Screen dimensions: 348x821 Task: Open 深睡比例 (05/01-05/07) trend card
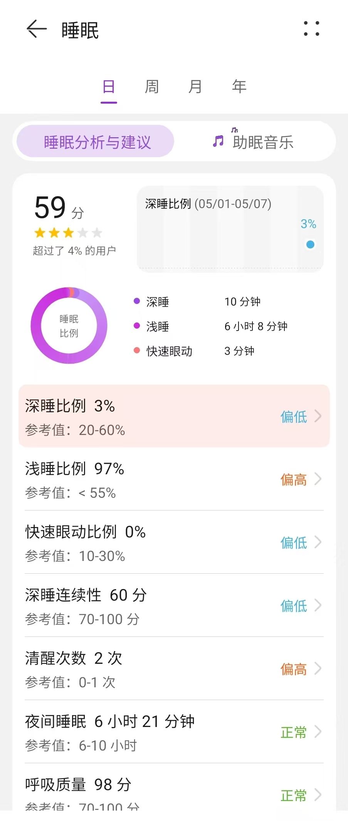tap(230, 229)
